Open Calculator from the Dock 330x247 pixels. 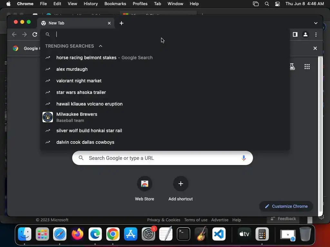(x=262, y=234)
